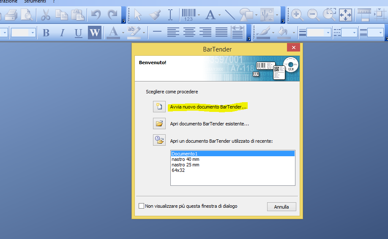The image size is (388, 239).
Task: Click the horizontal line separator icon
Action: point(157,32)
